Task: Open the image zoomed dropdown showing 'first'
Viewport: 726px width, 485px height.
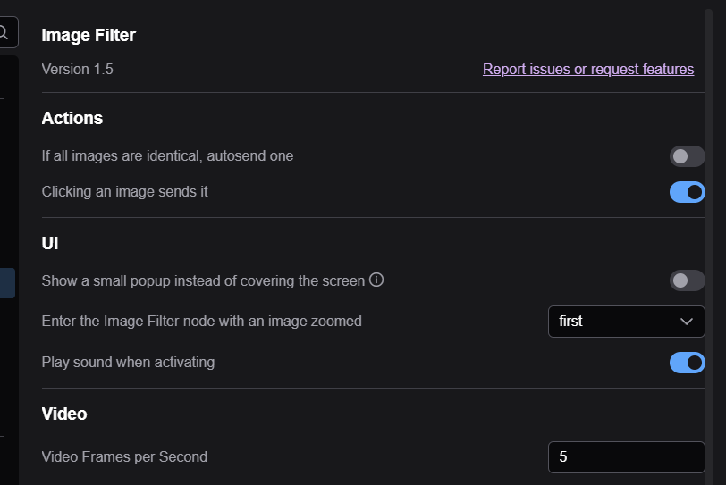Action: [626, 322]
